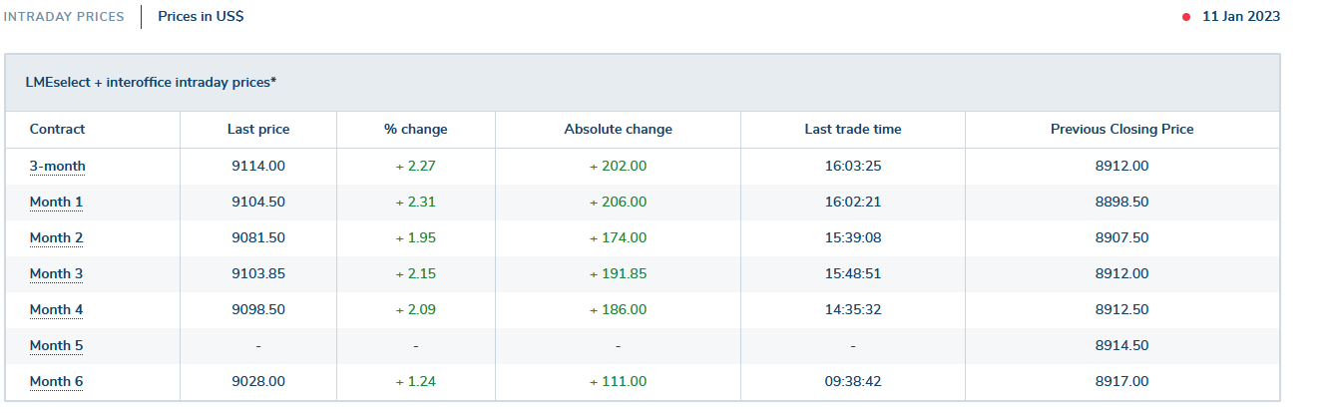Open the Month 5 contract link
This screenshot has width=1334, height=413.
(x=56, y=345)
